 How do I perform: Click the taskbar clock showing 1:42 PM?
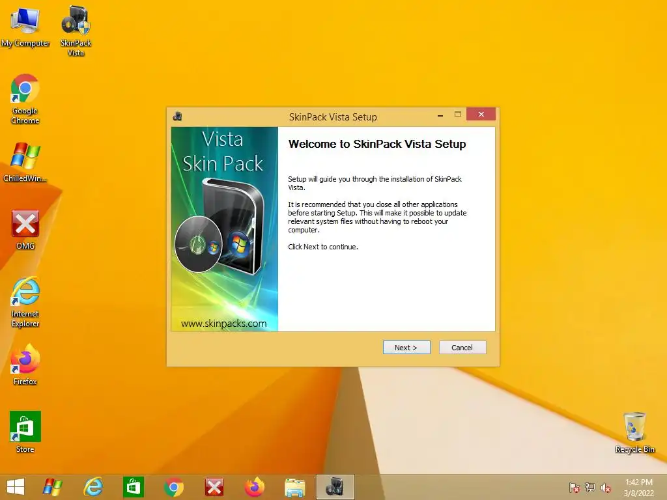[x=638, y=487]
